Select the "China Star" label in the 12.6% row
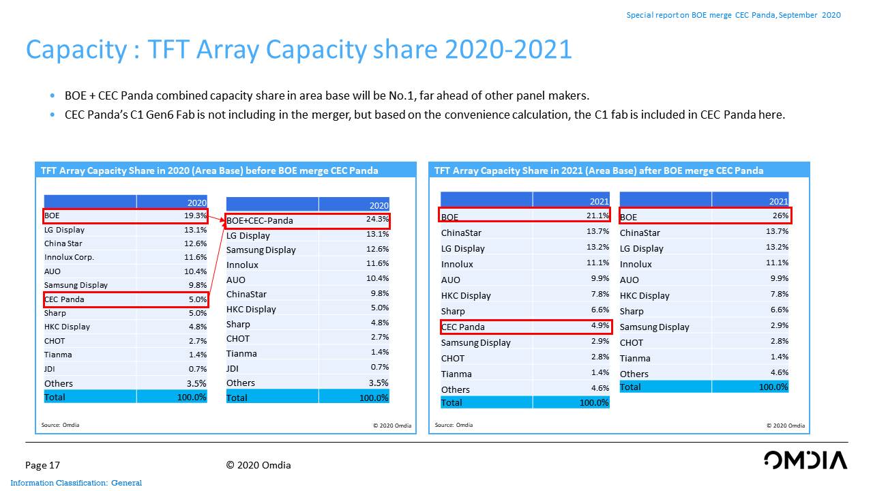This screenshot has height=491, width=873. click(63, 243)
